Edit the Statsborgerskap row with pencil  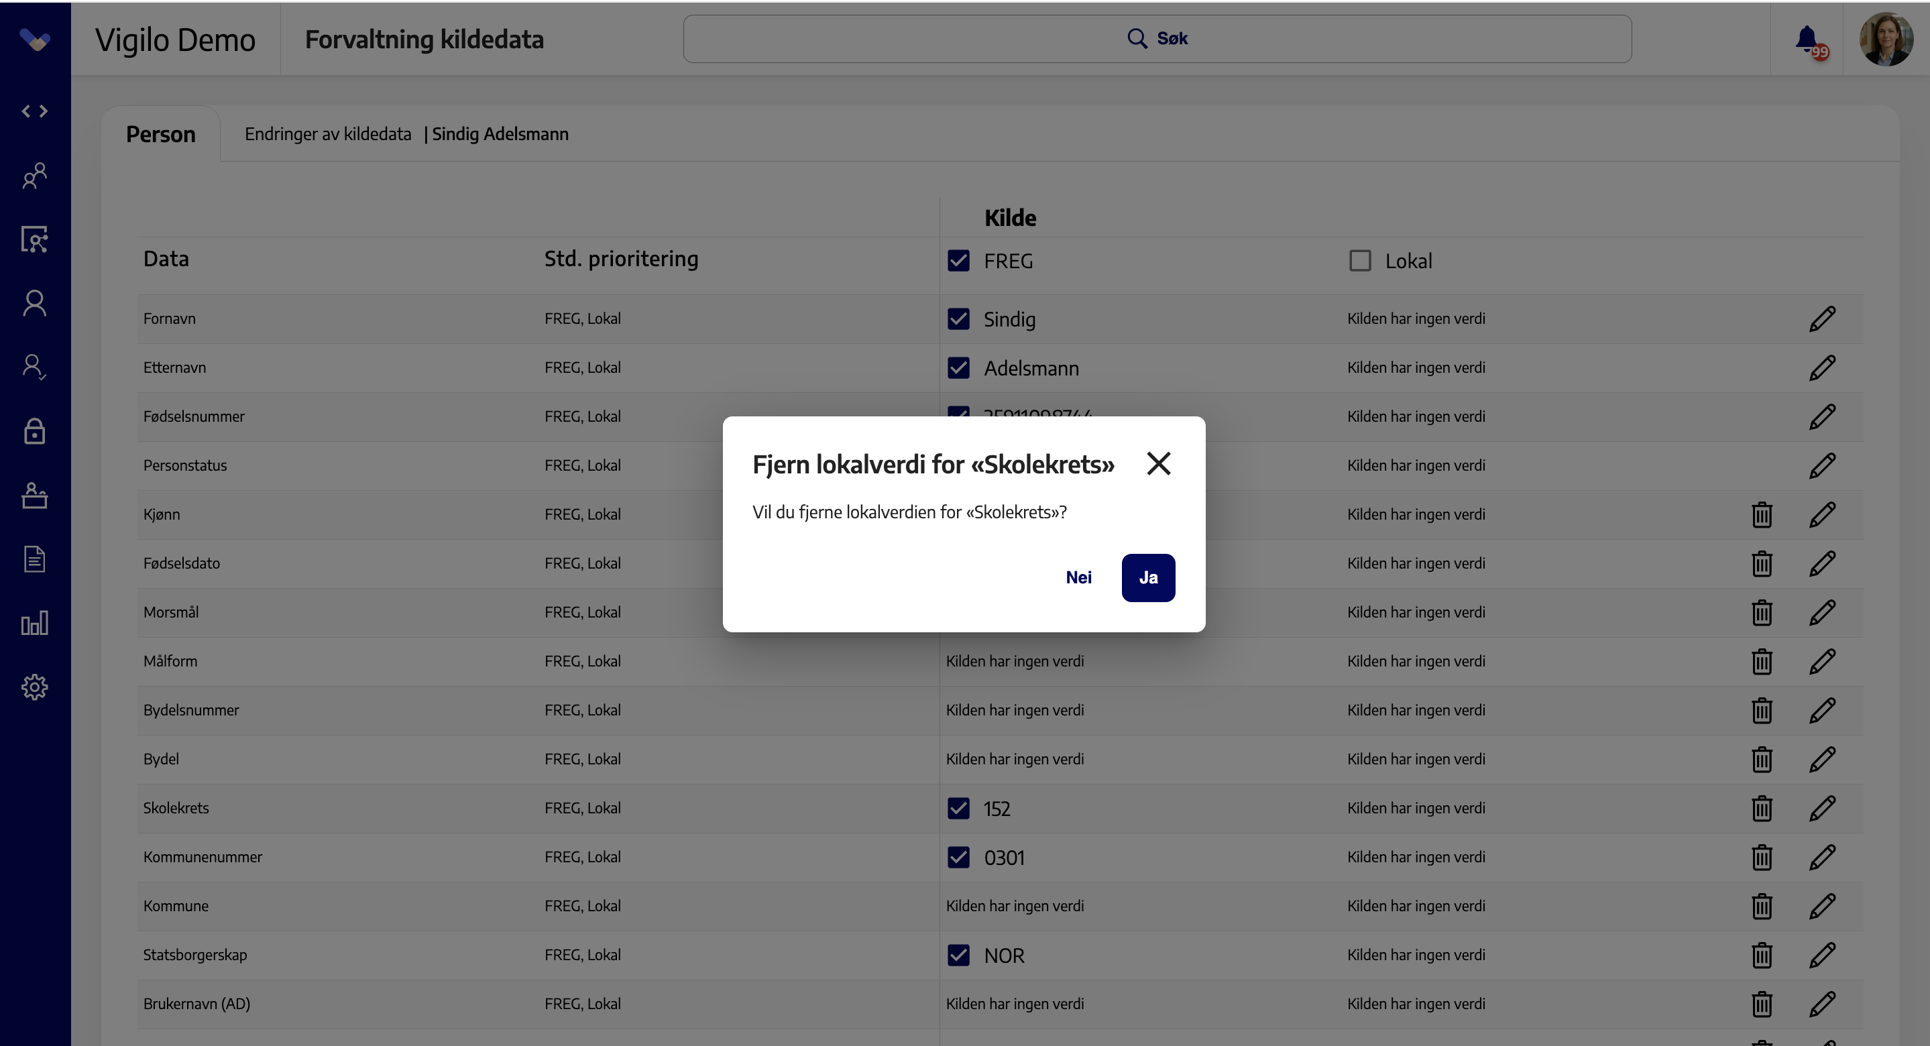1822,955
